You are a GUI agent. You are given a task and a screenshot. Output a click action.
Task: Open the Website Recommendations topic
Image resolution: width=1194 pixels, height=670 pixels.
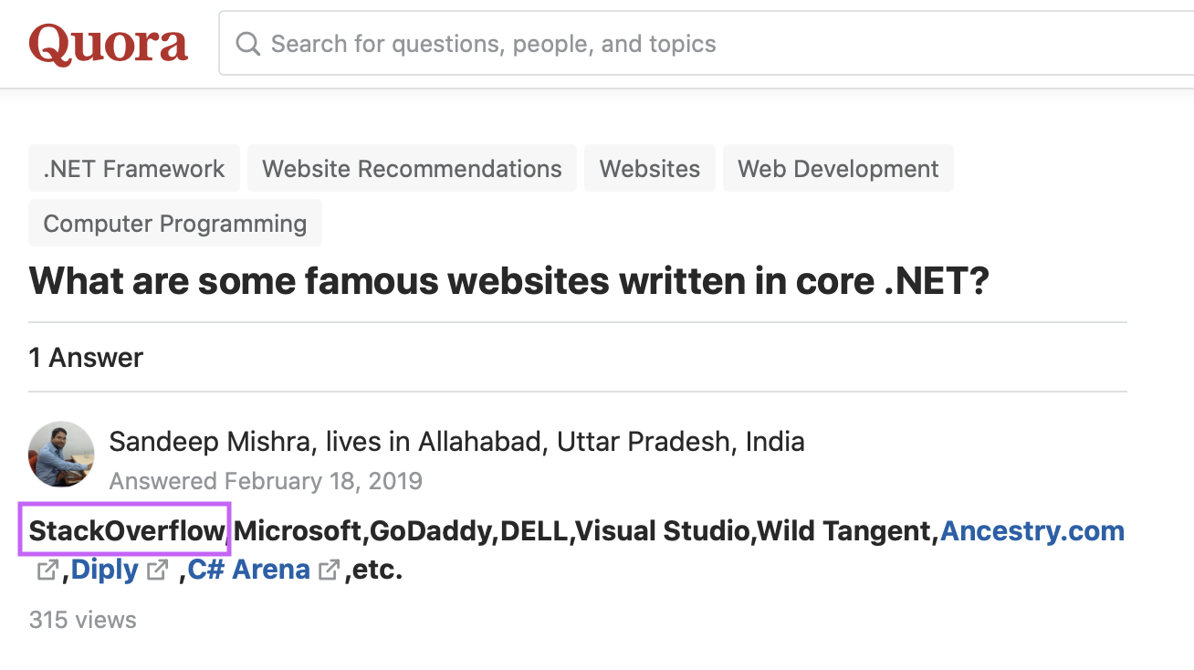point(412,168)
